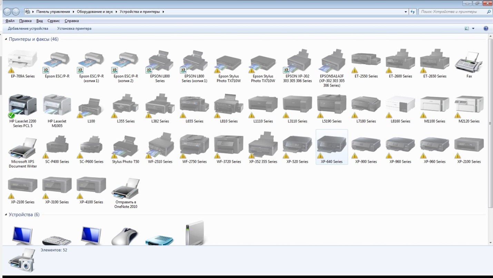This screenshot has height=278, width=493.
Task: Go to Панель управления in breadcrumb
Action: click(x=53, y=12)
